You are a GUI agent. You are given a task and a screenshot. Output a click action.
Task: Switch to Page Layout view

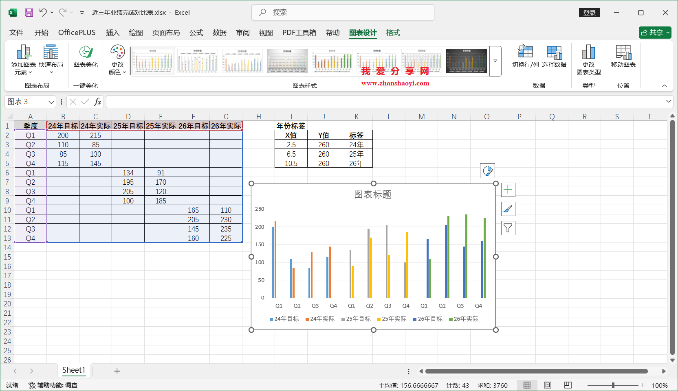pyautogui.click(x=548, y=385)
